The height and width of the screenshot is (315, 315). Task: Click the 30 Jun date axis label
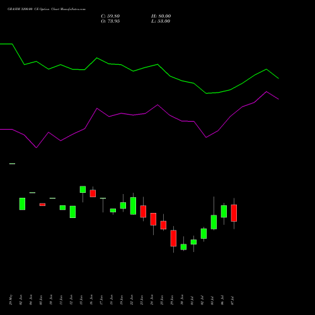183,300
